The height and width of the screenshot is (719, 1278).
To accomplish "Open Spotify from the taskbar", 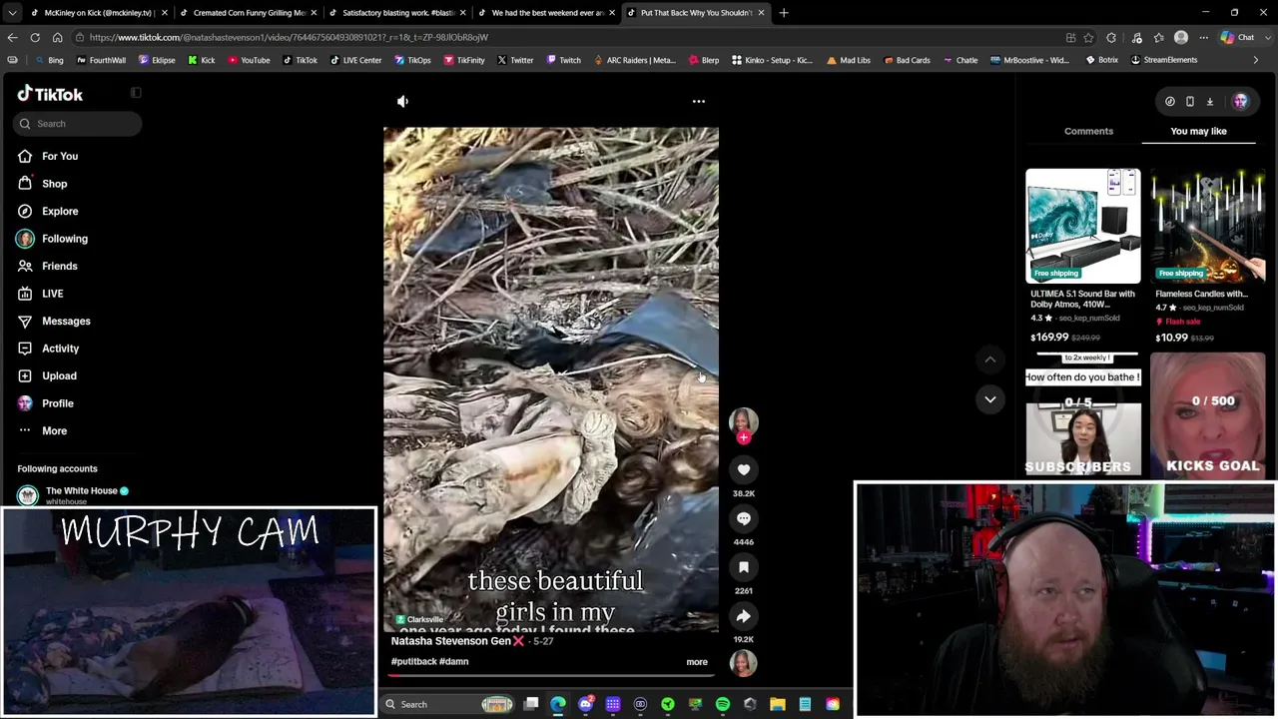I will [723, 704].
